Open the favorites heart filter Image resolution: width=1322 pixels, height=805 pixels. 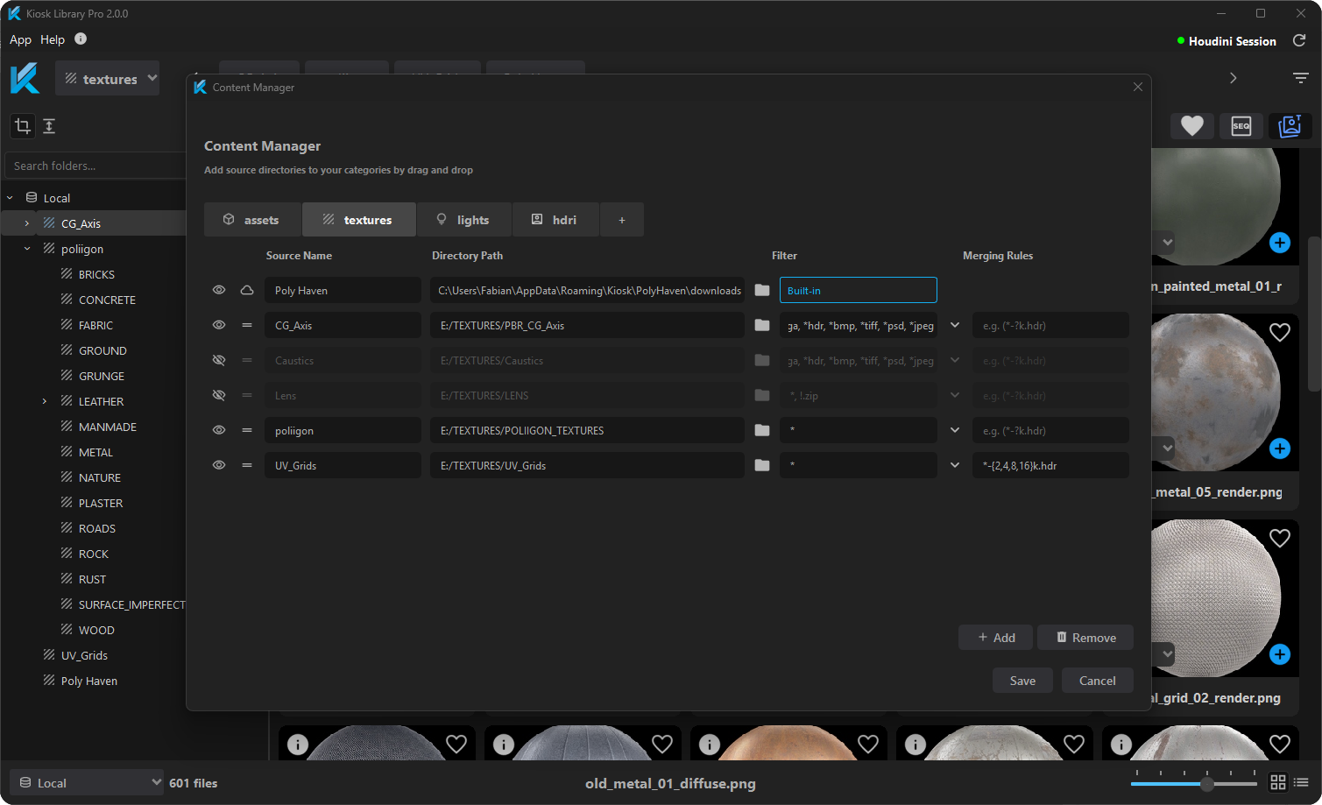pos(1192,126)
